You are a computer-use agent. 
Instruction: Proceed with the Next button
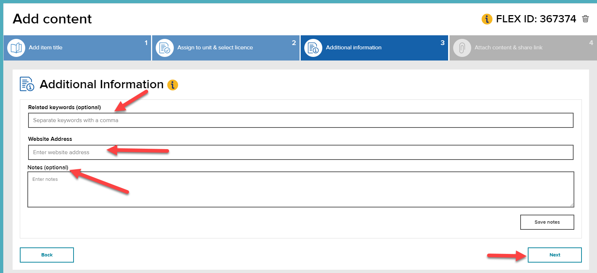555,255
